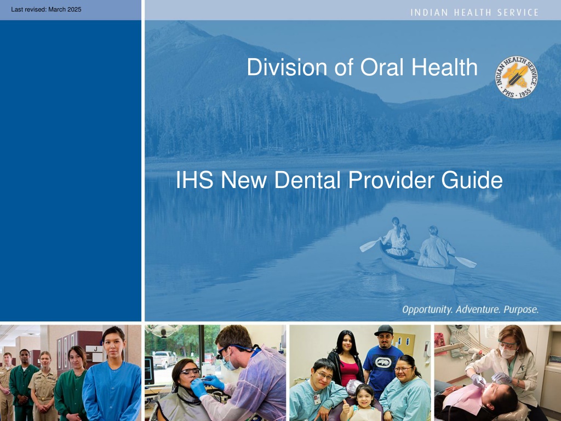561x421 pixels.
Task: Click the light blue top header band
Action: 353,10
